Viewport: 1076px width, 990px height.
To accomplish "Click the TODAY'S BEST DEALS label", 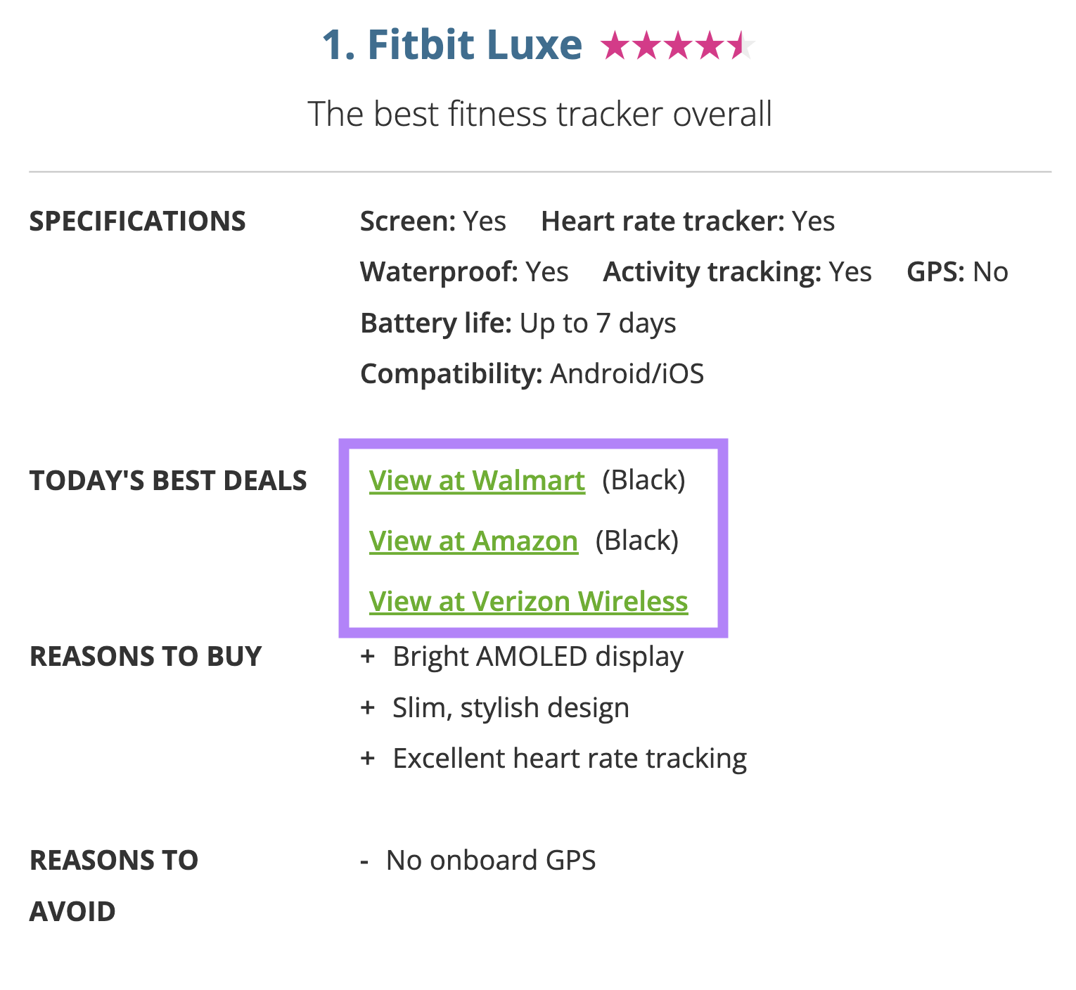I will tap(168, 481).
